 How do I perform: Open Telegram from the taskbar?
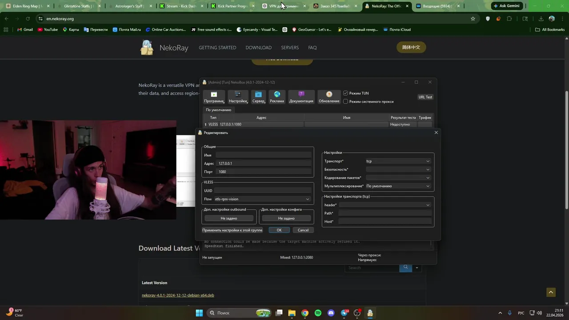click(344, 313)
